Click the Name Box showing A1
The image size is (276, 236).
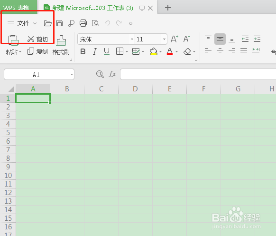tap(36, 75)
